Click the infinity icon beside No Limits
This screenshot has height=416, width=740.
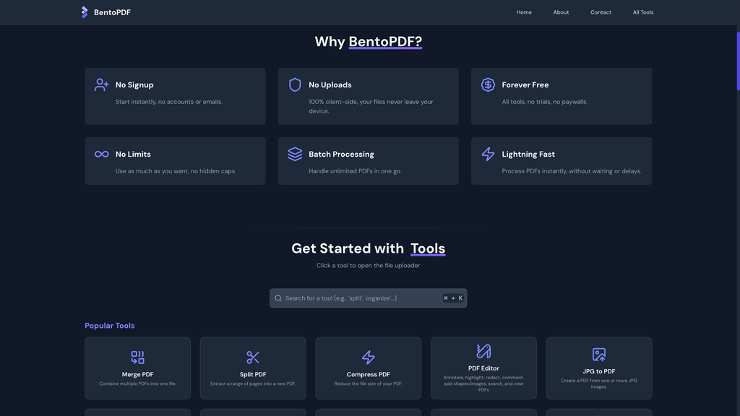coord(101,154)
